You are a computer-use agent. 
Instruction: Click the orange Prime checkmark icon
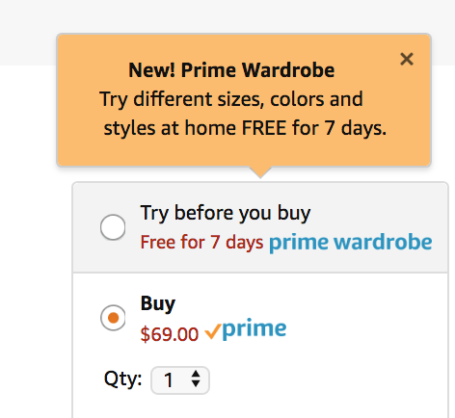pyautogui.click(x=212, y=331)
